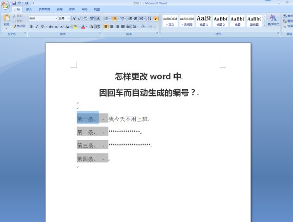Toggle the bulleted list button
The width and height of the screenshot is (293, 222).
point(106,19)
